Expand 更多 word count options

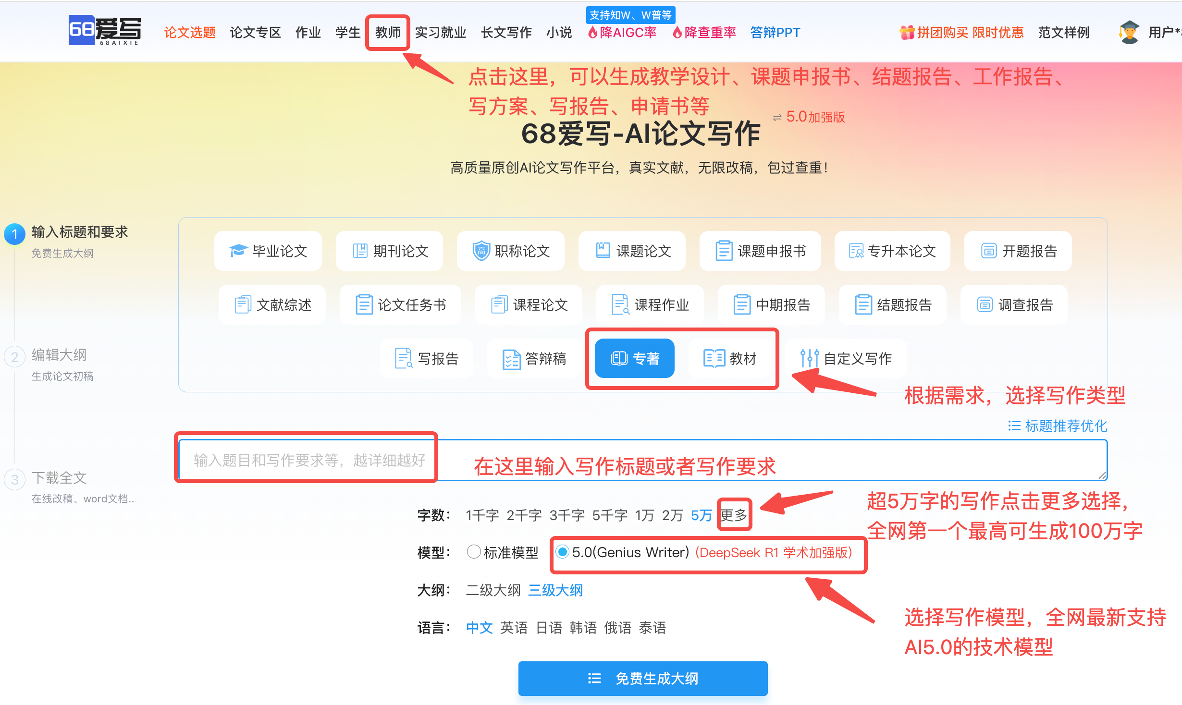pos(734,515)
